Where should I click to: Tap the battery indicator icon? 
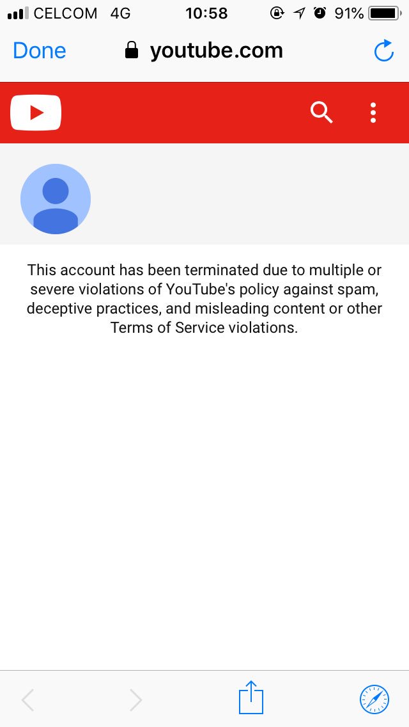[385, 13]
